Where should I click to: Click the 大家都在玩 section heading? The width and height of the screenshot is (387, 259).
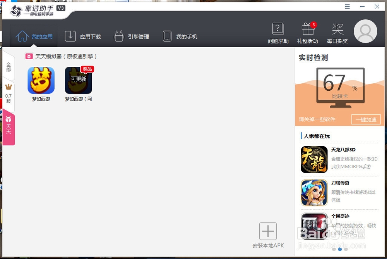[x=317, y=136]
